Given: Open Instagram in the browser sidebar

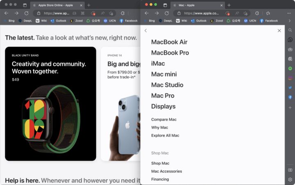Looking at the screenshot, I should pyautogui.click(x=290, y=78).
